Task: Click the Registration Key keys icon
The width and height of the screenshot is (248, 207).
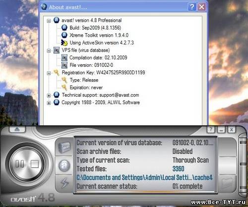Action: coord(57,72)
